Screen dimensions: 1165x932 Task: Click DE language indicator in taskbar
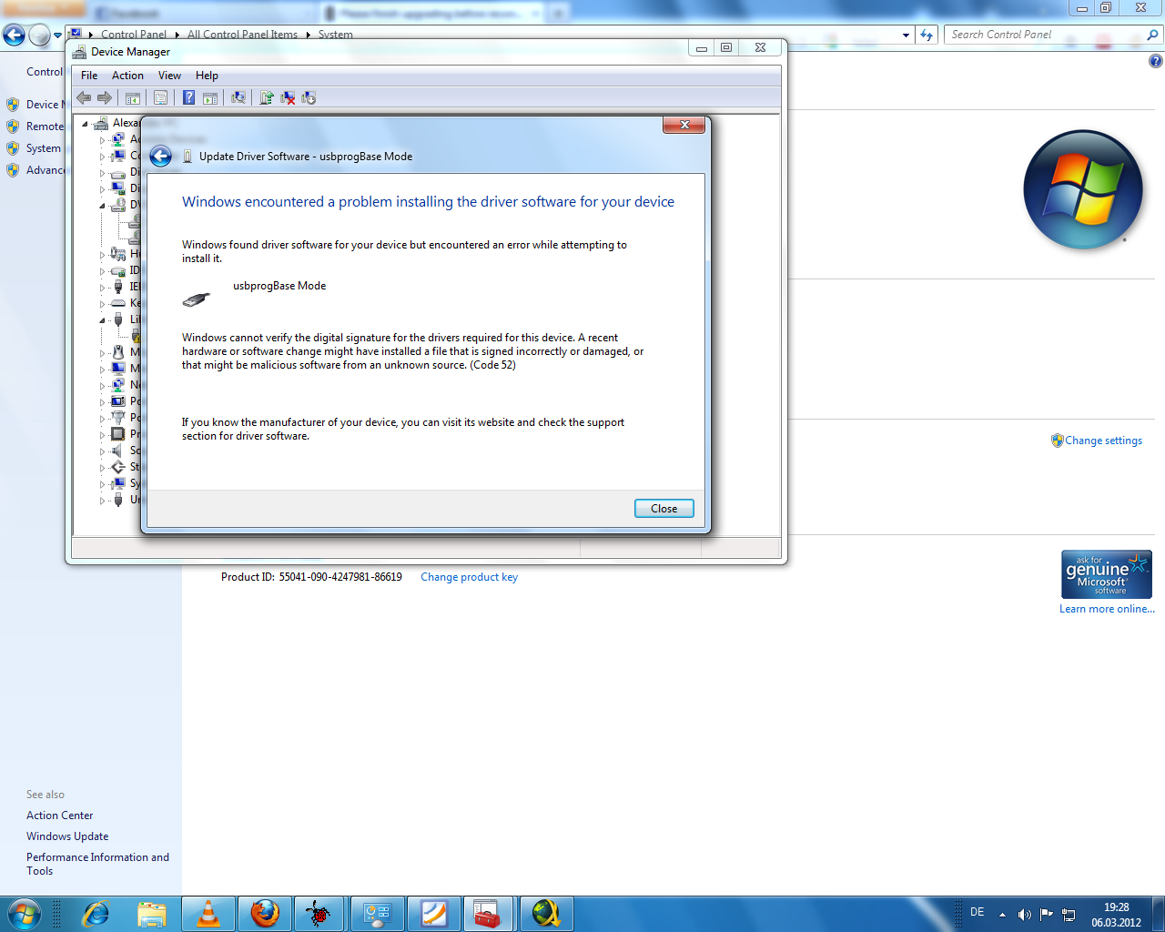977,912
